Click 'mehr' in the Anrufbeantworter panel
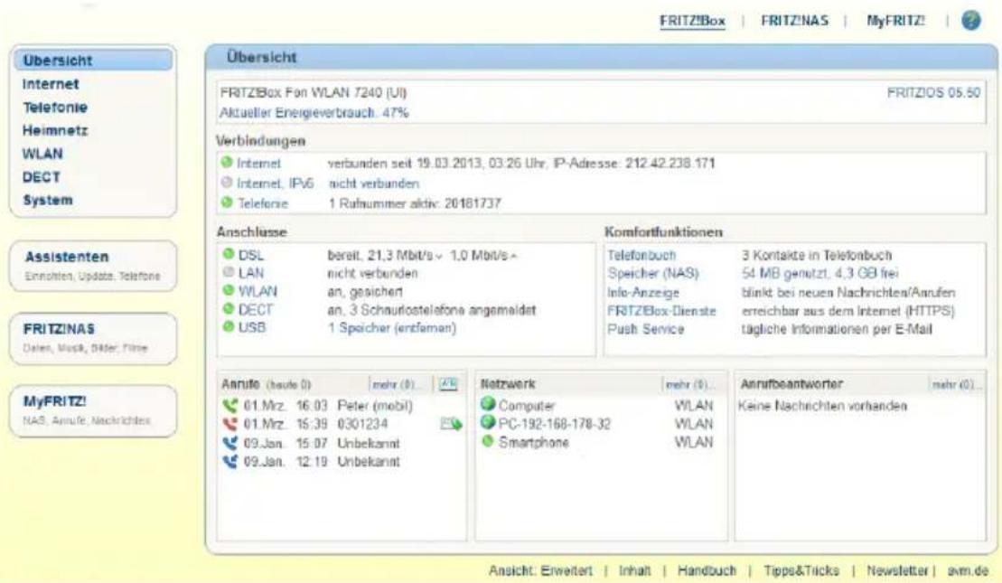Screen dimensions: 1002x583 pyautogui.click(x=953, y=384)
